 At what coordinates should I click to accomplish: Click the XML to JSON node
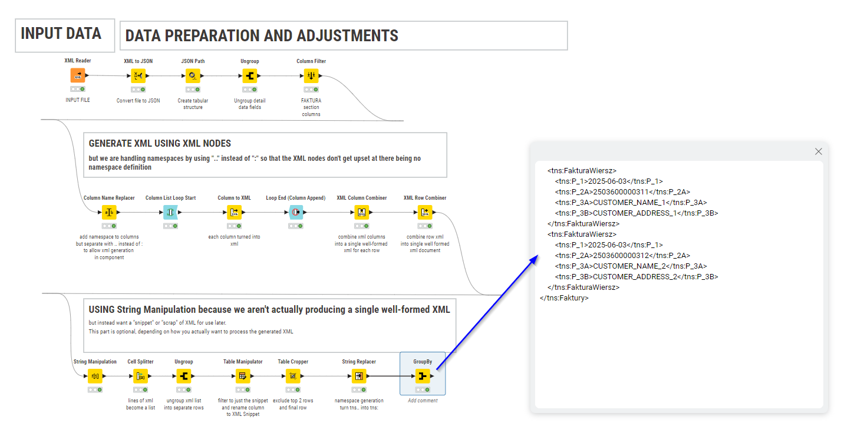pyautogui.click(x=138, y=75)
